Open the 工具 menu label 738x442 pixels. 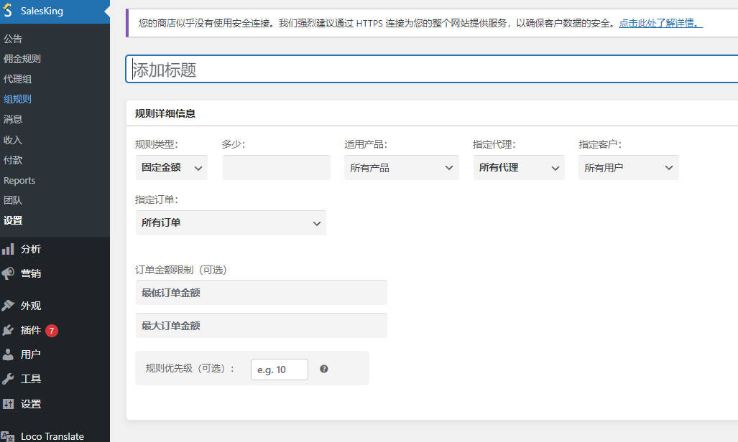click(x=31, y=379)
